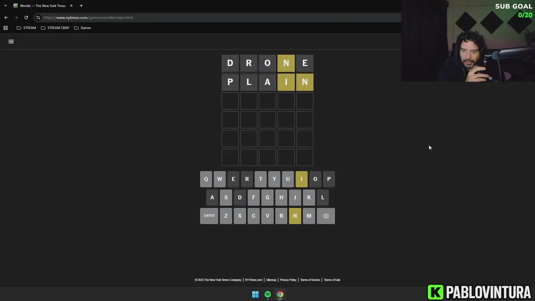Open the Terms of Service link
The width and height of the screenshot is (535, 301).
[310, 280]
